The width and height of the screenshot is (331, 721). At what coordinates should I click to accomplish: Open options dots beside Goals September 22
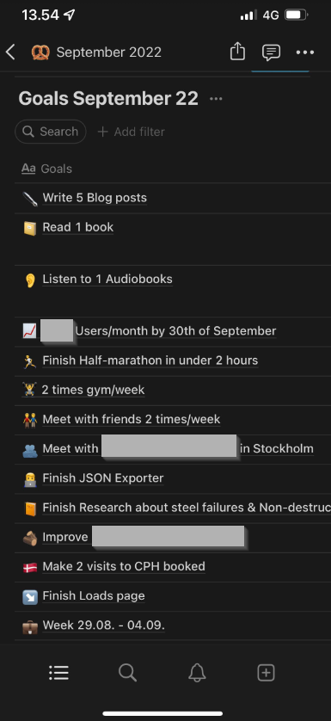(x=216, y=98)
